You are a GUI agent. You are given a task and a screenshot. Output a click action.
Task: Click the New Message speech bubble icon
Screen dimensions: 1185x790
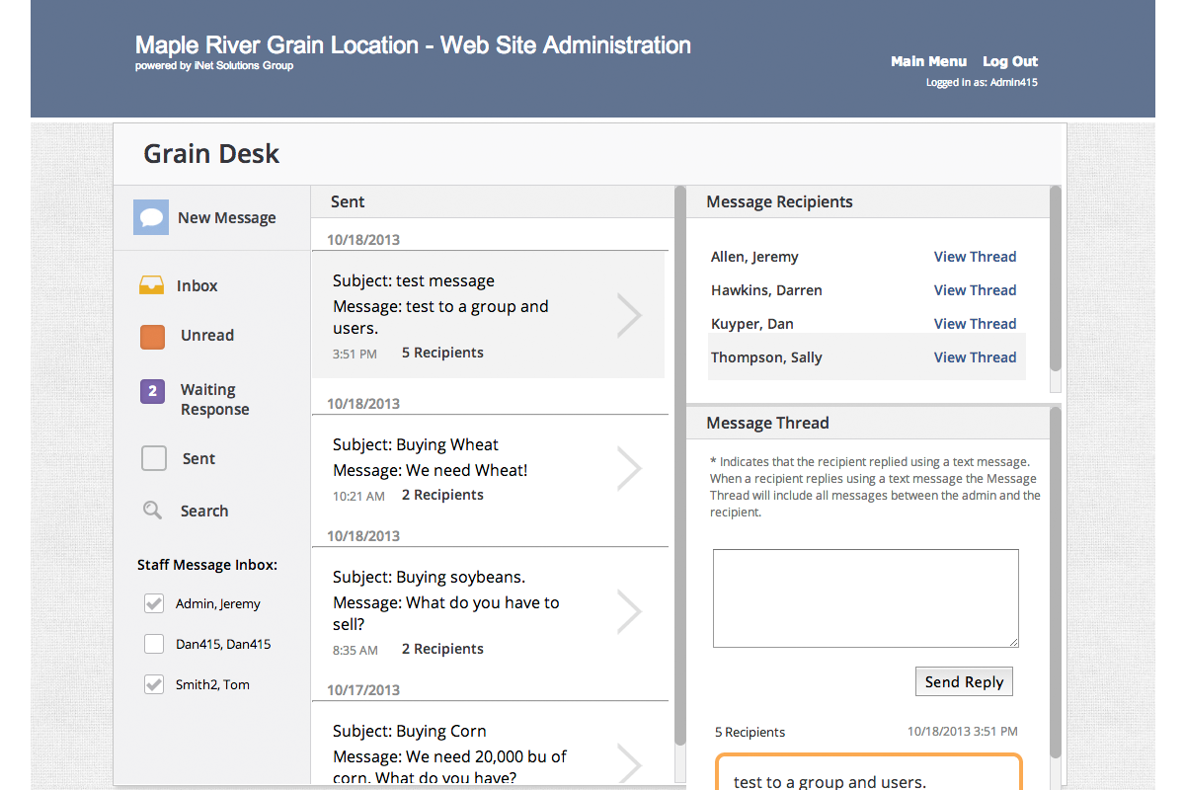pyautogui.click(x=151, y=217)
